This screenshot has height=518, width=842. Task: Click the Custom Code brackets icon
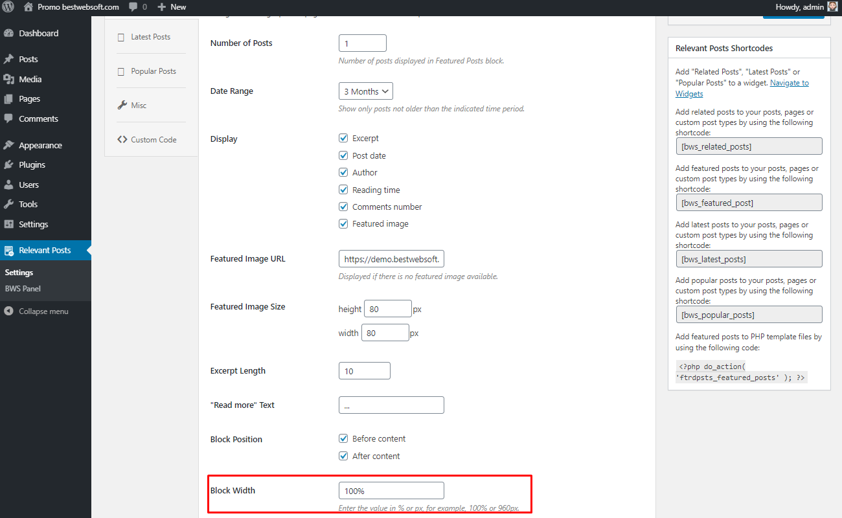pos(122,139)
